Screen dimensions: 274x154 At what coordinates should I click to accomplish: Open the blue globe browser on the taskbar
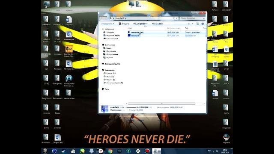point(54,151)
